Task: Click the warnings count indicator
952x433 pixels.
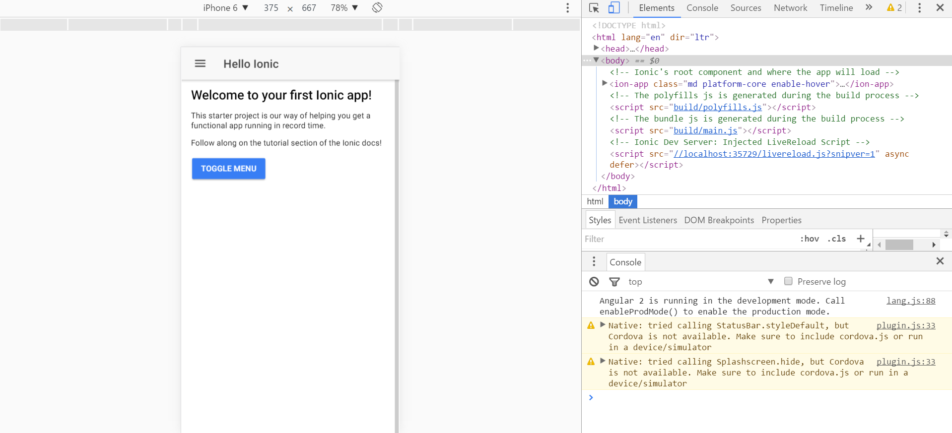Action: point(895,8)
